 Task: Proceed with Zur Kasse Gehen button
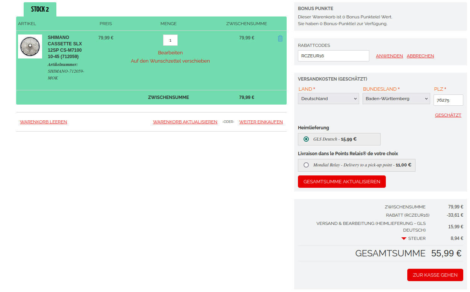[x=435, y=275]
